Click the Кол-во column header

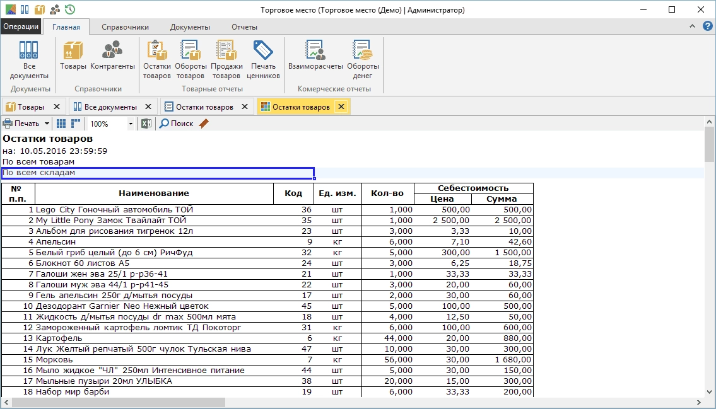(387, 193)
